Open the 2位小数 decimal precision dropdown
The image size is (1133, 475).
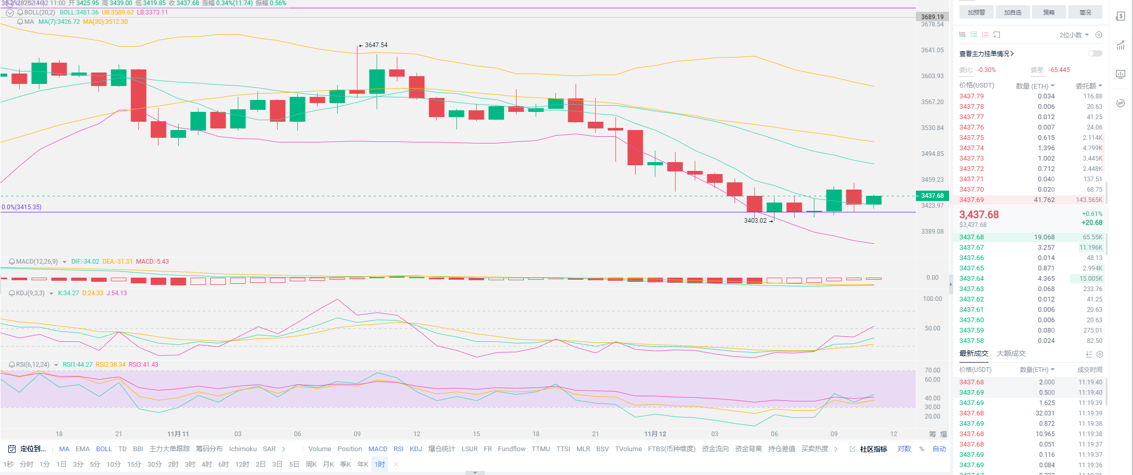click(1073, 35)
